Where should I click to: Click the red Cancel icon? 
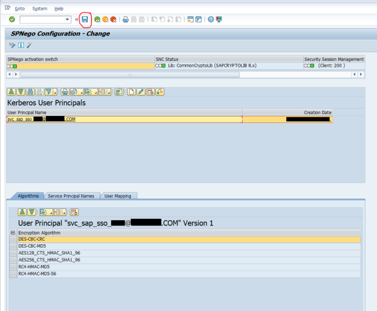113,20
